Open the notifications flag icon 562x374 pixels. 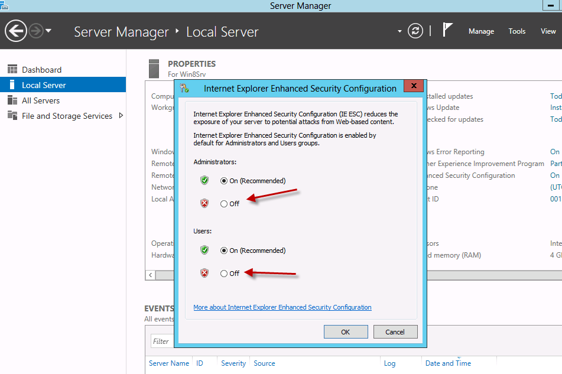point(447,30)
